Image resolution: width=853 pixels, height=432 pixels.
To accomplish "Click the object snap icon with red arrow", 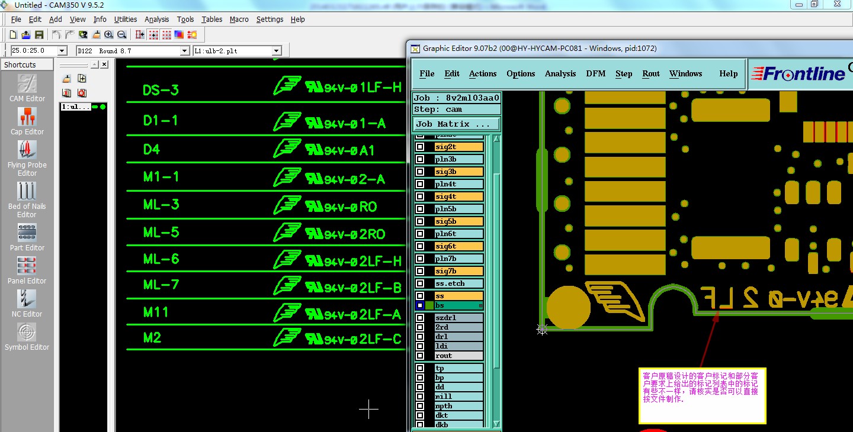I will 140,35.
